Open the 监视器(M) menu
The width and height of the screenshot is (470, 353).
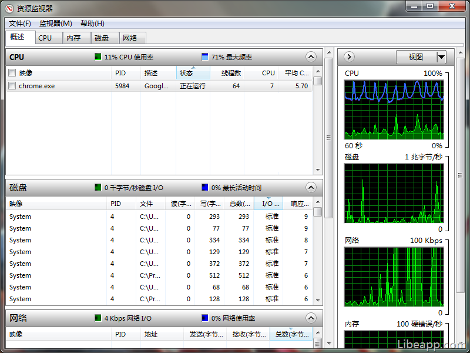pos(56,24)
